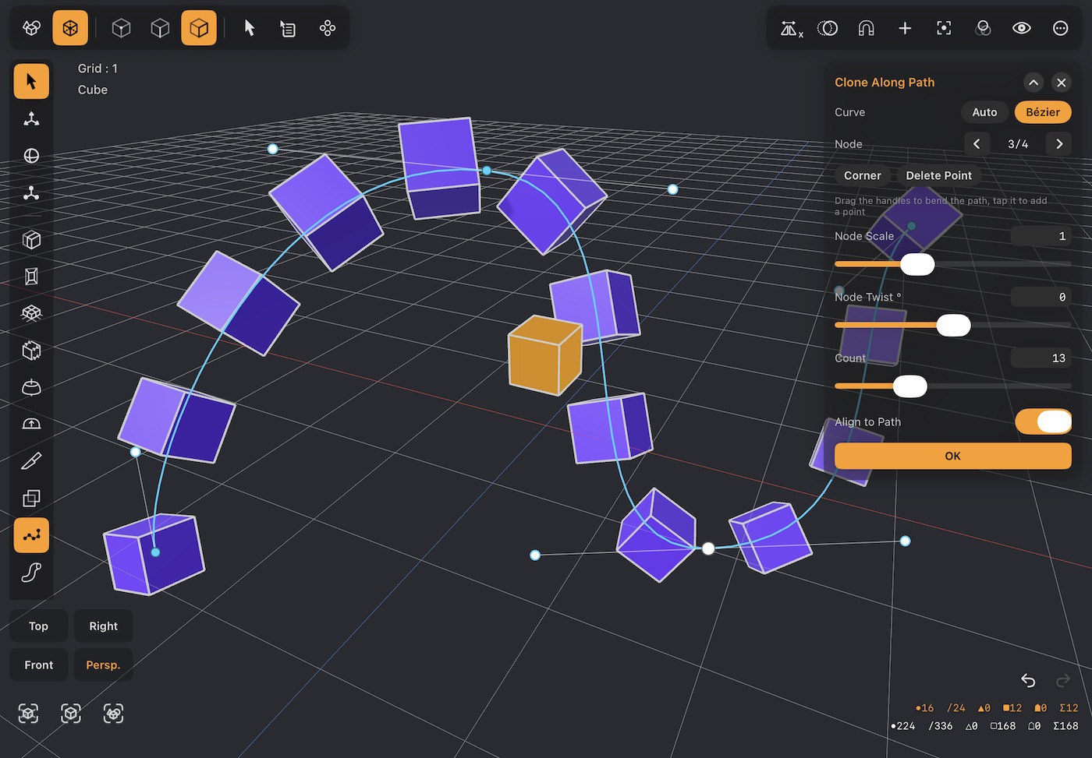Click the Delete Point button

point(939,175)
